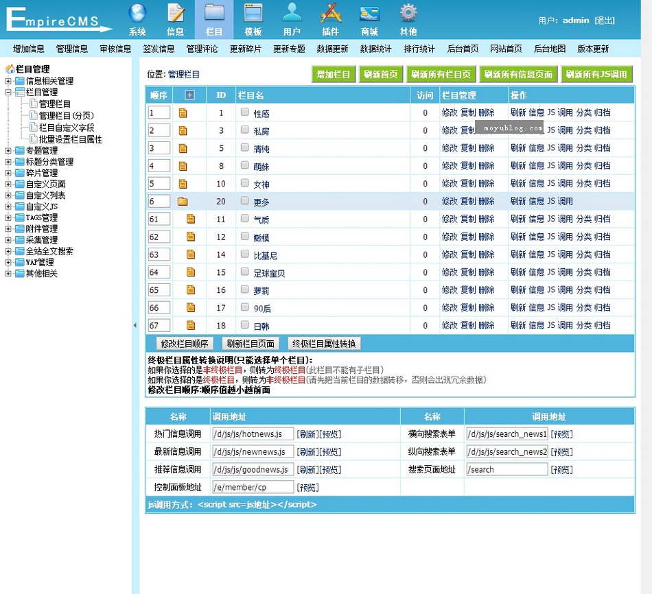Click the page icon for 女神 row
Screen dimensions: 652x594
click(x=183, y=184)
